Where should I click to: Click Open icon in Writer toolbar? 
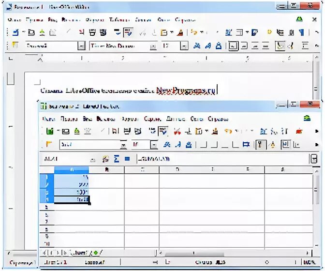coord(31,32)
